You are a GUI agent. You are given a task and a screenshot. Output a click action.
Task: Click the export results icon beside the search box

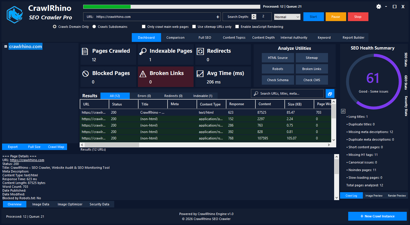(330, 93)
